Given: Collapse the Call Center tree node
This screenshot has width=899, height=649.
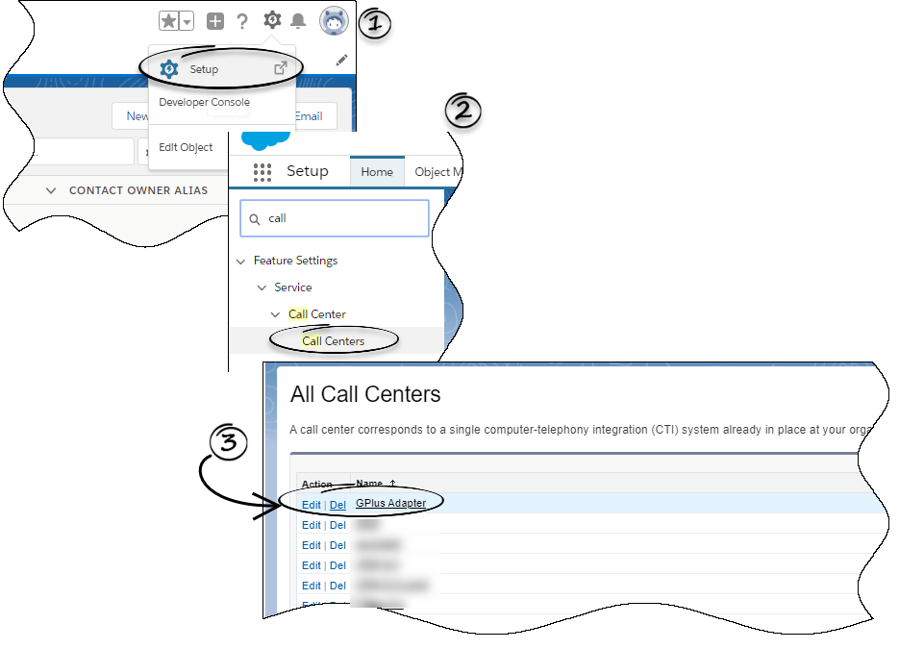Looking at the screenshot, I should (x=275, y=314).
